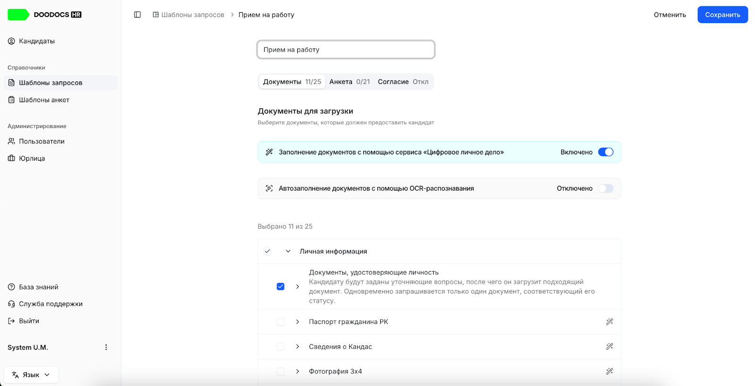Click the Отменить button
The image size is (755, 386).
click(670, 15)
